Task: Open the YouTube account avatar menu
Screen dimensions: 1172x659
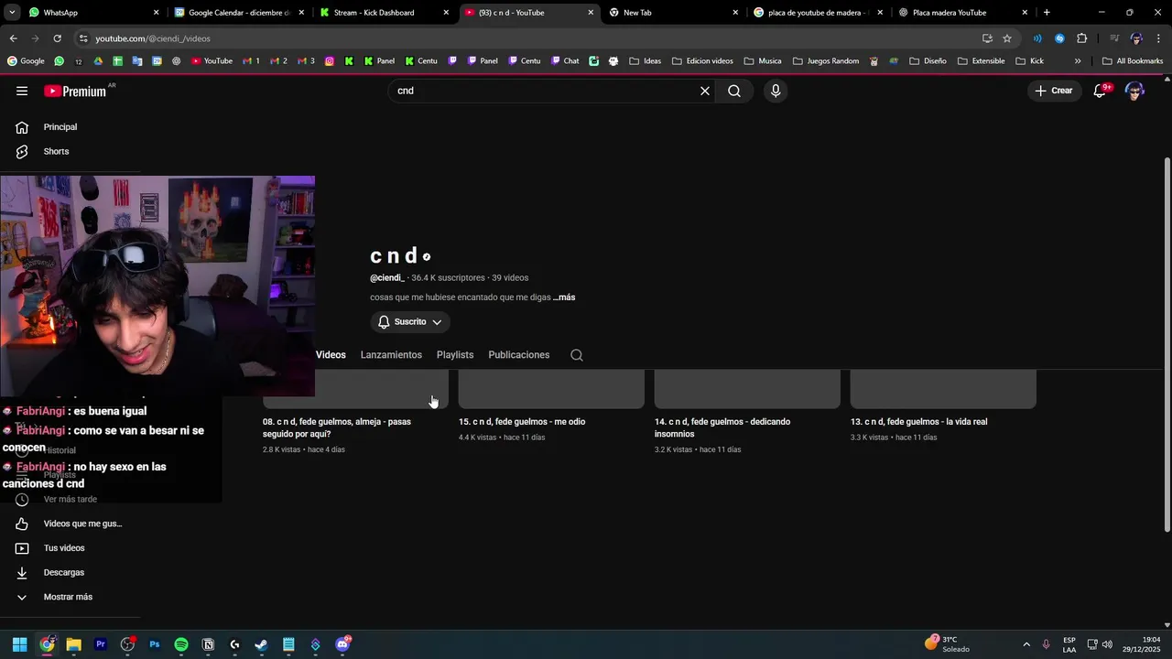Action: [1134, 91]
